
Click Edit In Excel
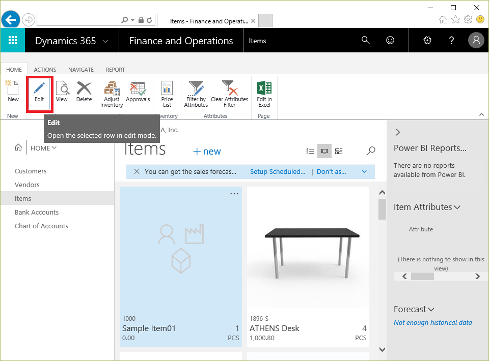click(x=264, y=94)
